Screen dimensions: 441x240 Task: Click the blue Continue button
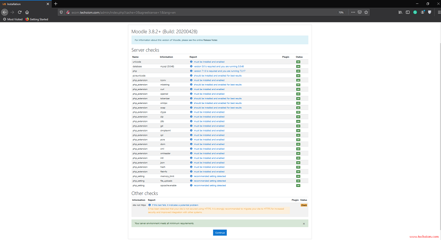point(220,233)
